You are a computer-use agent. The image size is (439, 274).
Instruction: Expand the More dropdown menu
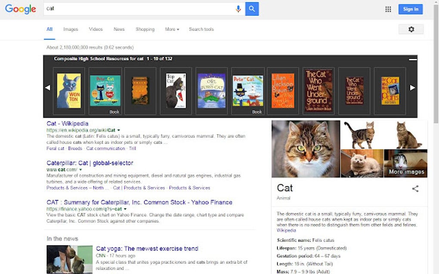(172, 29)
